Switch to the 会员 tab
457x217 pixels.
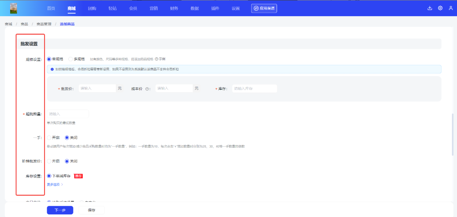[x=133, y=8]
